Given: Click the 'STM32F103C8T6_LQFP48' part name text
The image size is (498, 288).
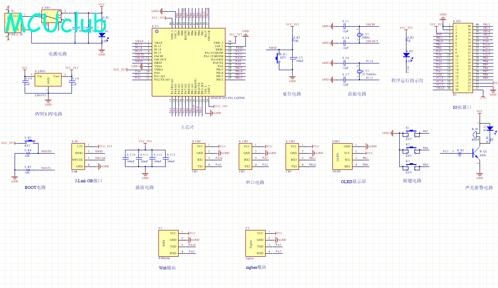Looking at the screenshot, I should (x=227, y=98).
